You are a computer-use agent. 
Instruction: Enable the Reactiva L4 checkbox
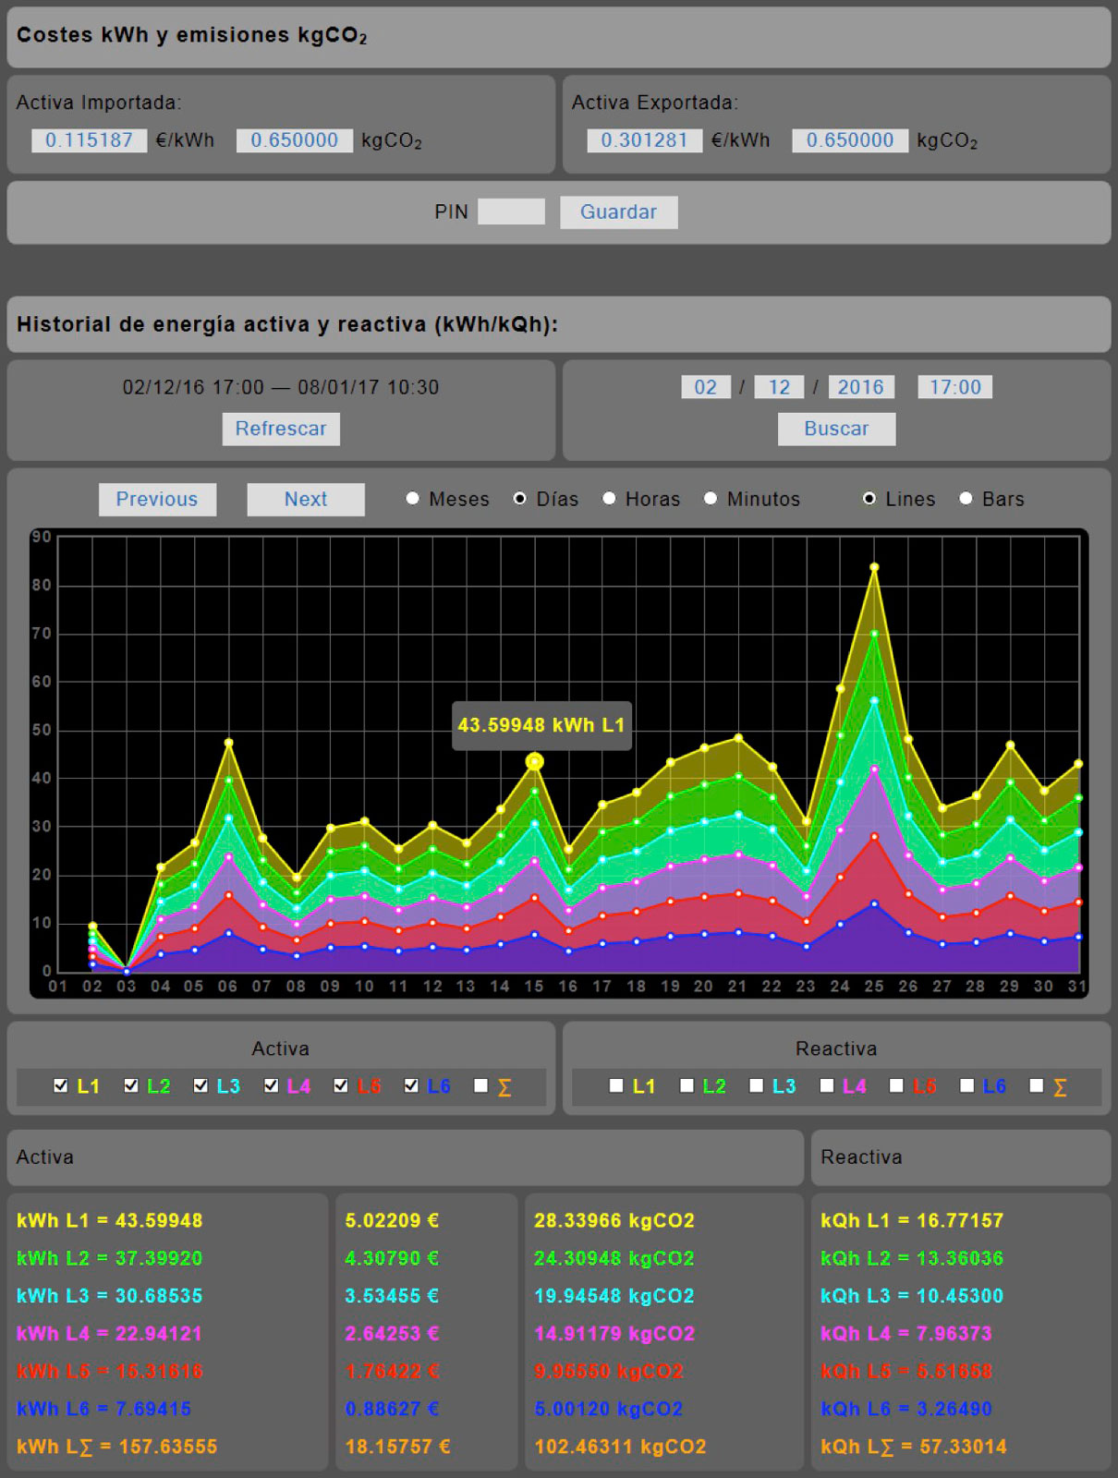[827, 1086]
